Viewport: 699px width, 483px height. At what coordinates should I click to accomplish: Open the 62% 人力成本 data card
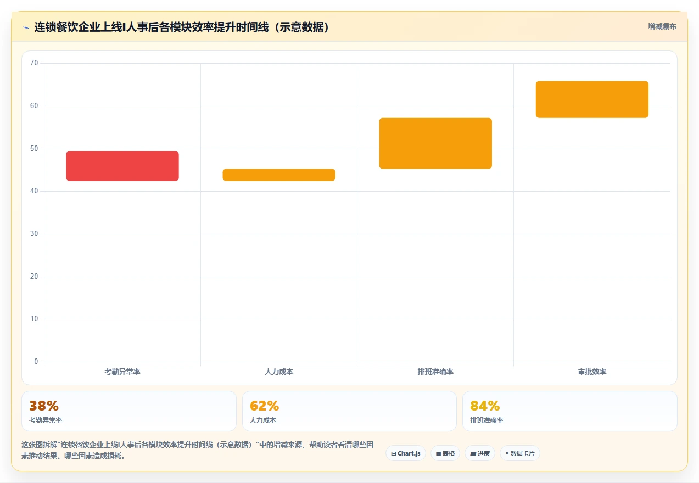pyautogui.click(x=349, y=411)
